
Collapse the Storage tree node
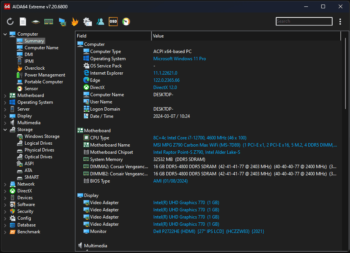point(5,130)
